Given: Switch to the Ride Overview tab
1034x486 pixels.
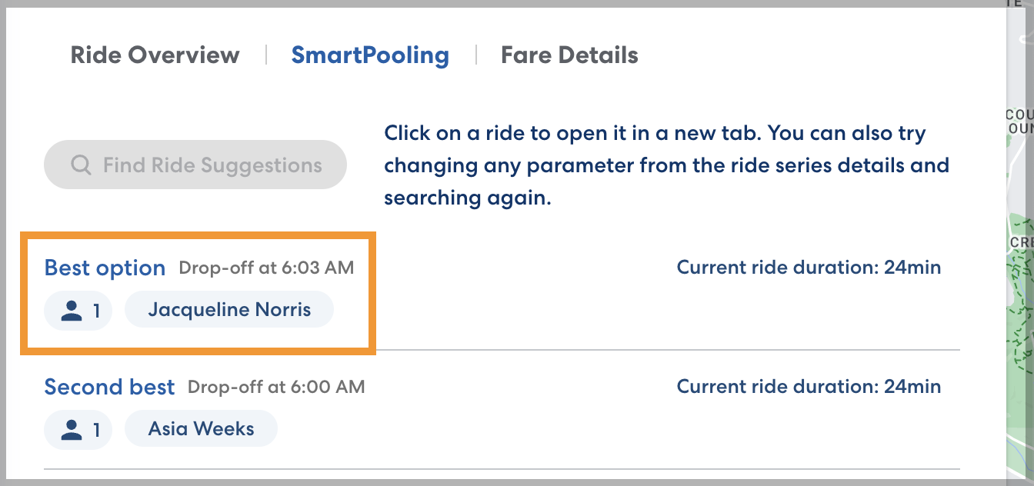Looking at the screenshot, I should [x=155, y=55].
